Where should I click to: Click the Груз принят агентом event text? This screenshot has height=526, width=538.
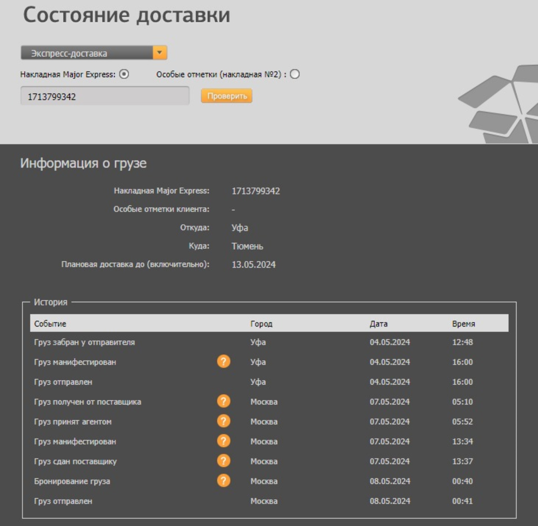pos(73,421)
